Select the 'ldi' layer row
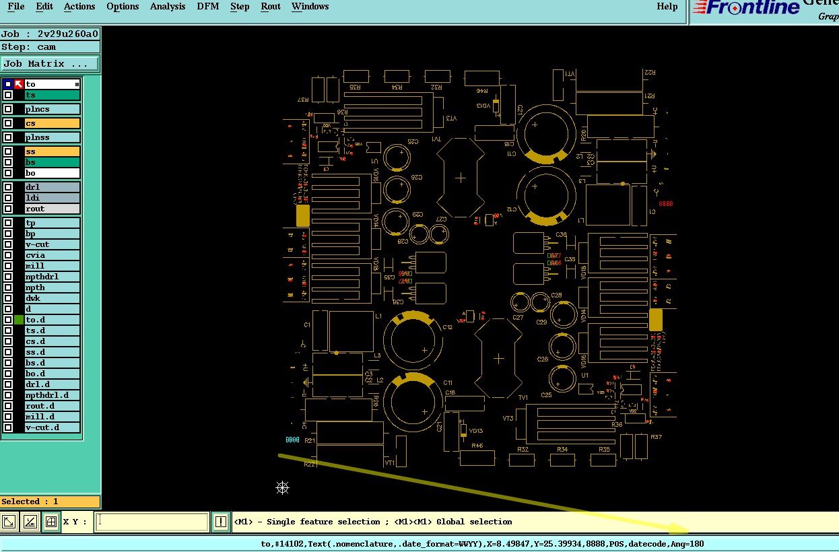This screenshot has width=839, height=552. tap(53, 198)
